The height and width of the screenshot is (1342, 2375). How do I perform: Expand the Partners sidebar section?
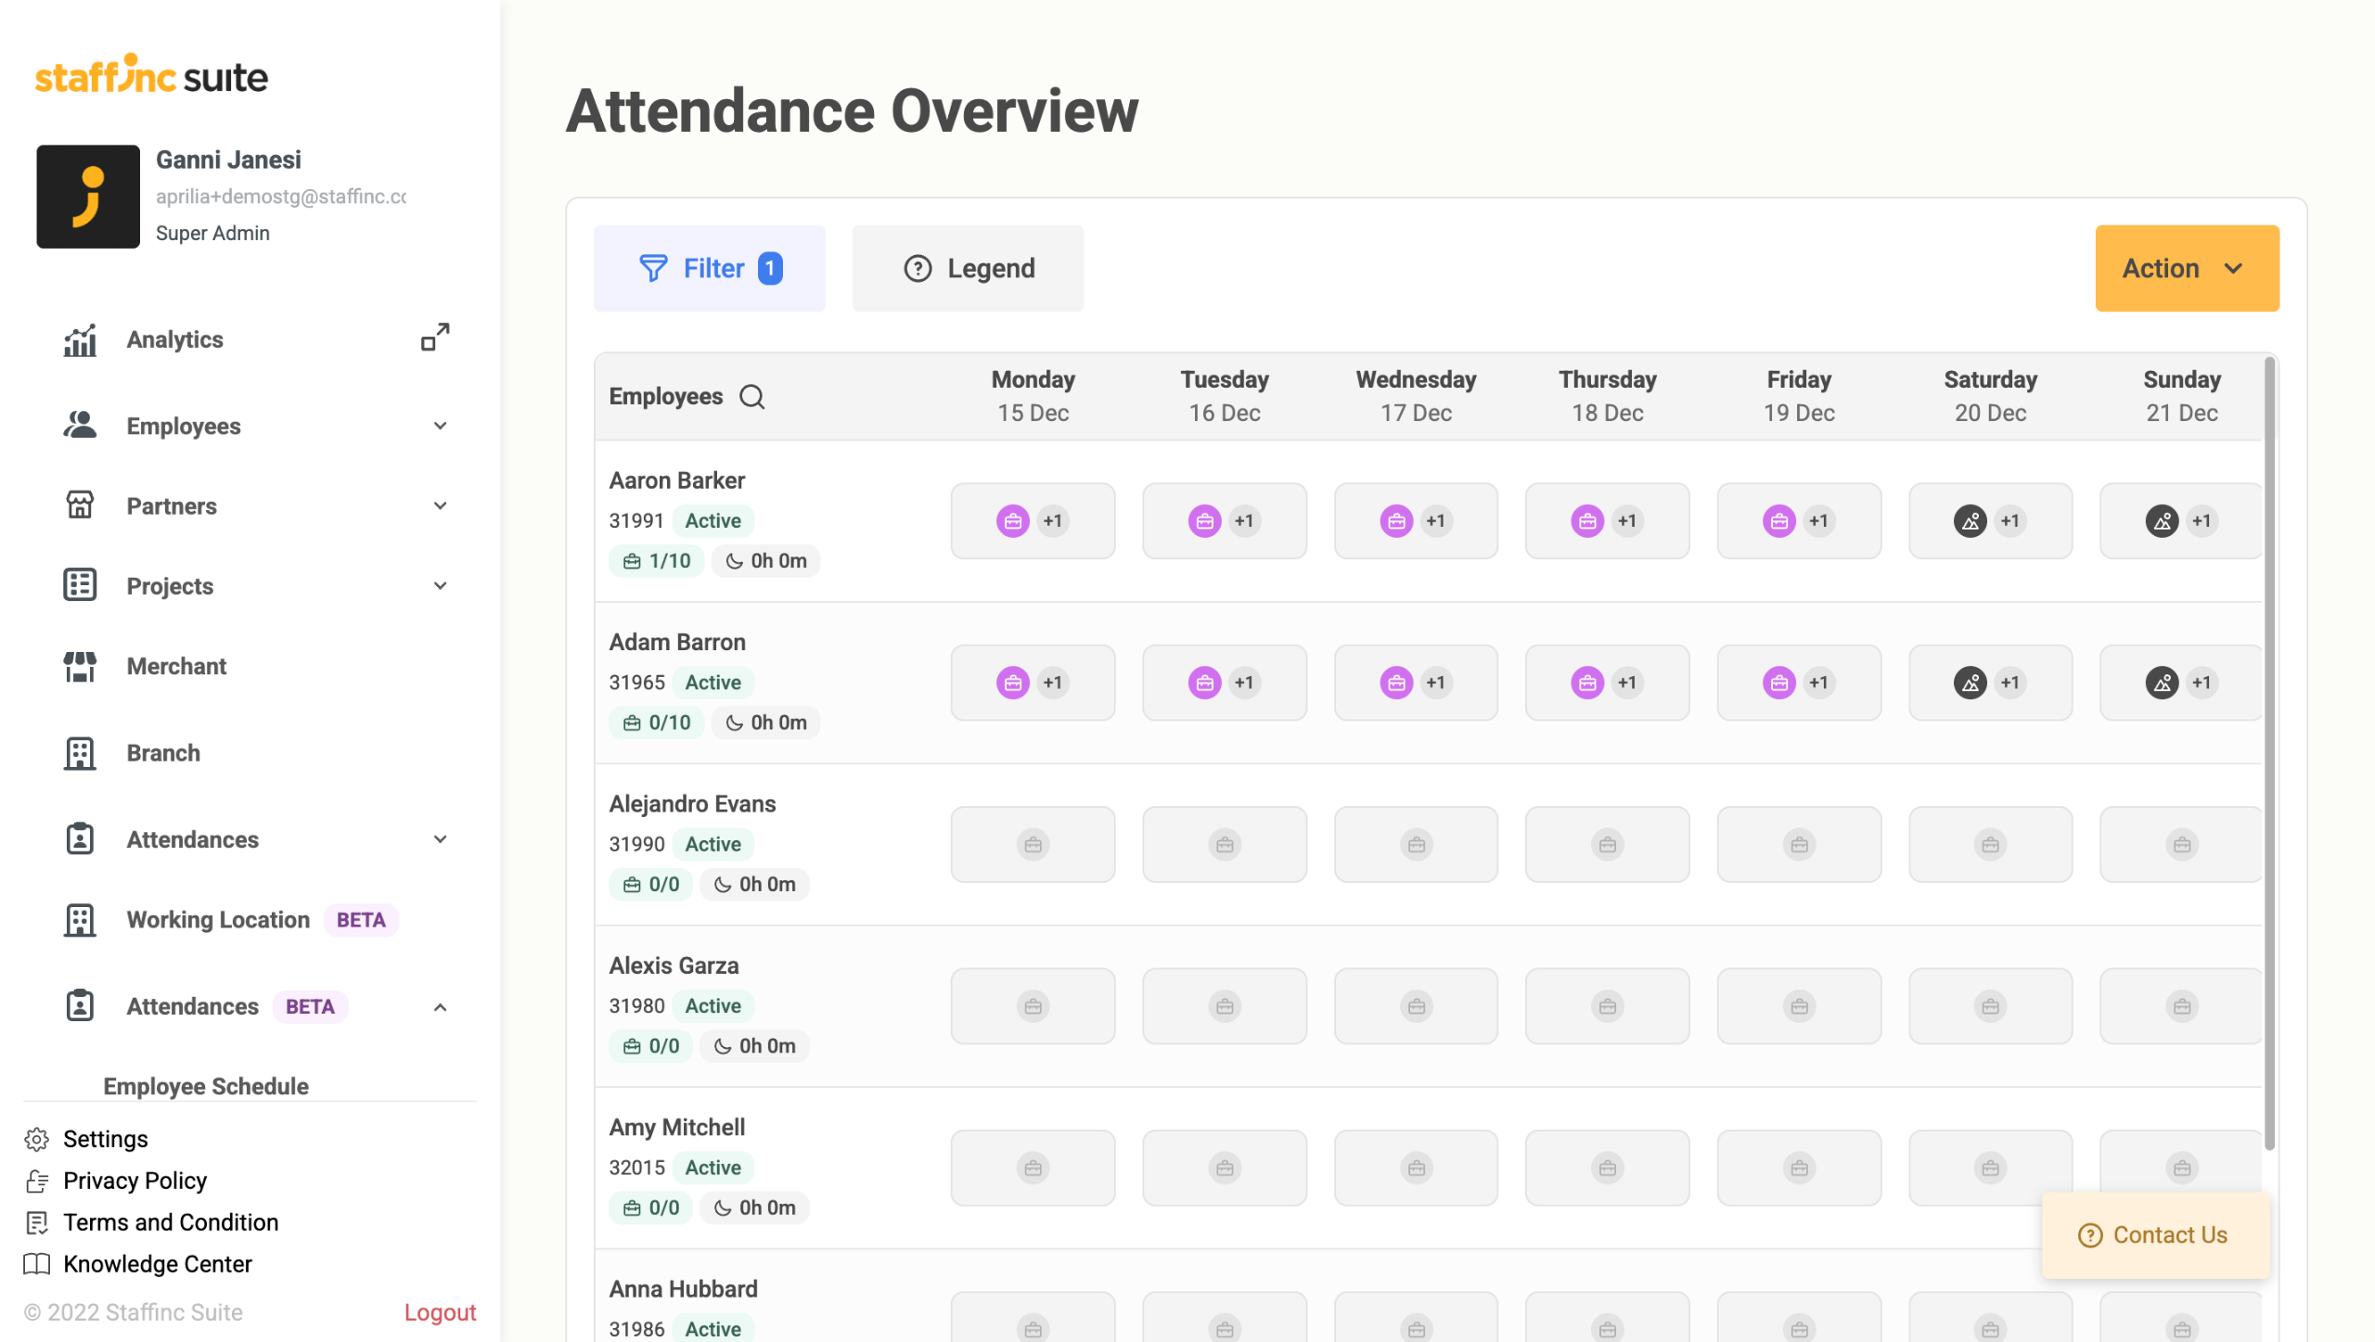pyautogui.click(x=440, y=506)
